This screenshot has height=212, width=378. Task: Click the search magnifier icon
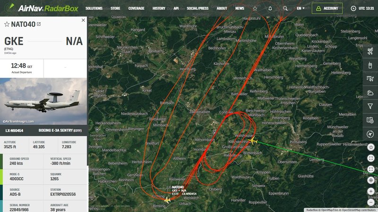[x=285, y=8]
